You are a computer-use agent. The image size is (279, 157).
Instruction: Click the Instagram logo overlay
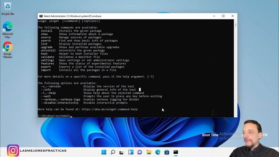point(13,150)
